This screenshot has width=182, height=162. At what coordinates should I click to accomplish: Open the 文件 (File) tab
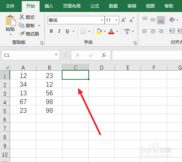click(10, 6)
